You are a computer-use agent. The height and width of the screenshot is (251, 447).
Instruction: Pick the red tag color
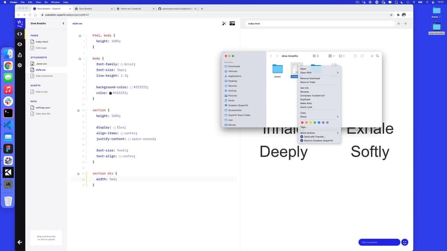coord(302,122)
